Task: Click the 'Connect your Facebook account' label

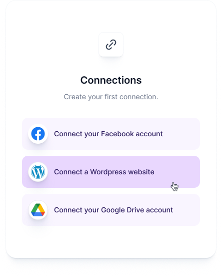Action: pos(108,134)
